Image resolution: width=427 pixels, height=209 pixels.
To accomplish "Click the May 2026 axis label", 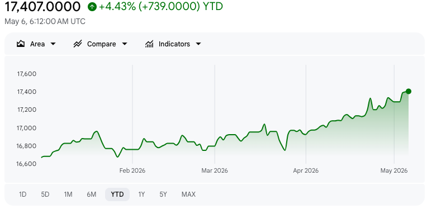I will [x=394, y=170].
